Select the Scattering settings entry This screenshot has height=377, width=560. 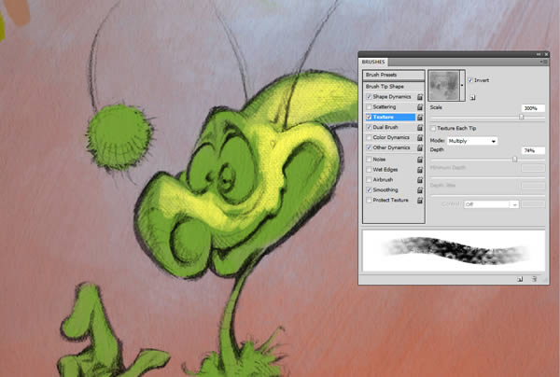pyautogui.click(x=385, y=106)
